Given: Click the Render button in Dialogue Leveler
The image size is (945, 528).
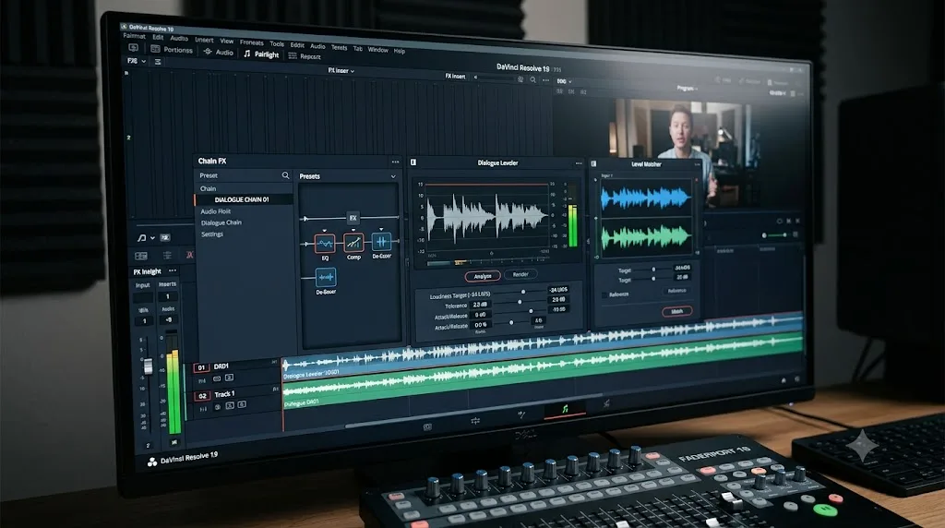Looking at the screenshot, I should pyautogui.click(x=520, y=274).
